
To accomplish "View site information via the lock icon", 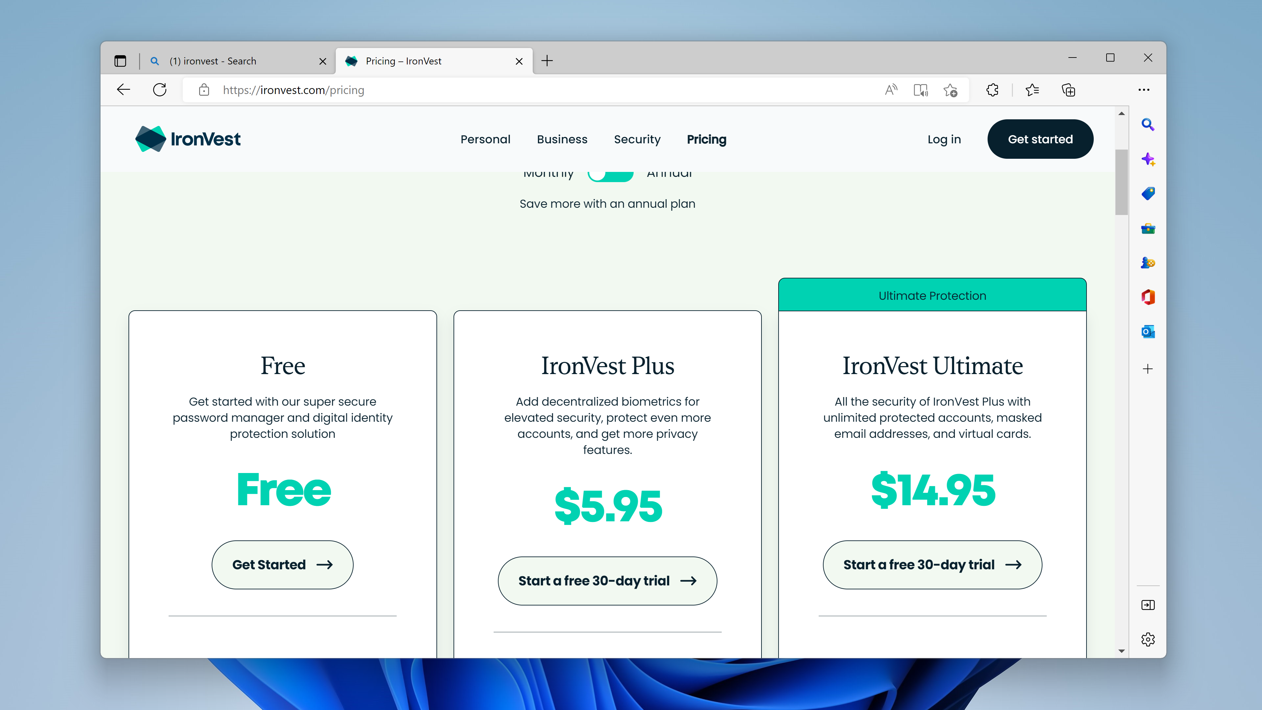I will click(x=204, y=90).
